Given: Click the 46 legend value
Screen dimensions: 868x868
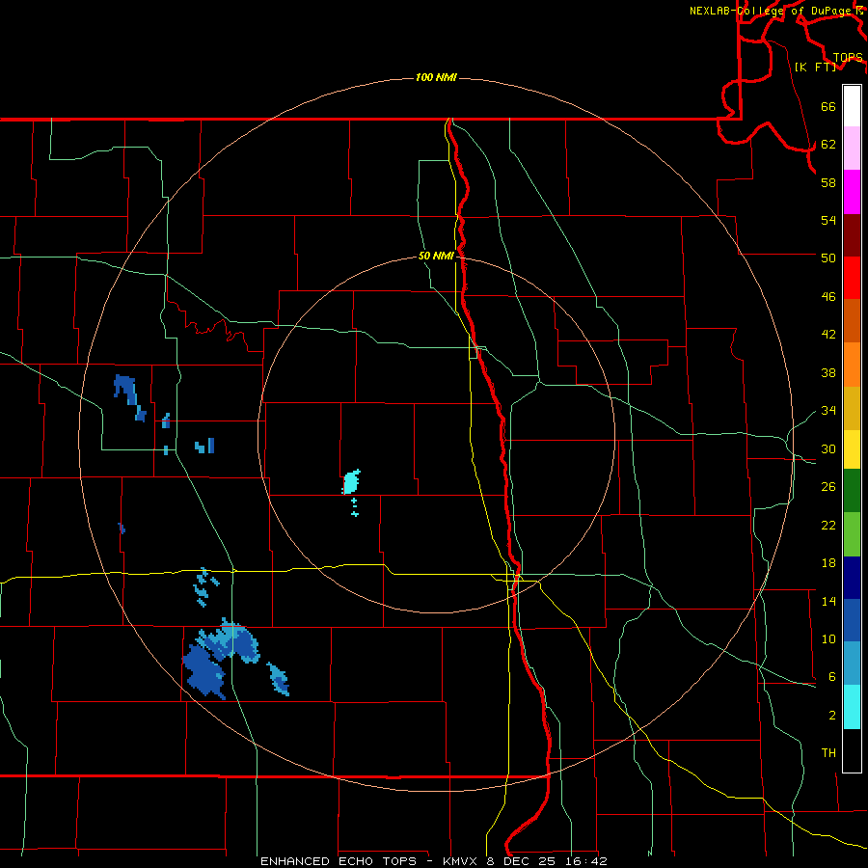Looking at the screenshot, I should (x=828, y=296).
